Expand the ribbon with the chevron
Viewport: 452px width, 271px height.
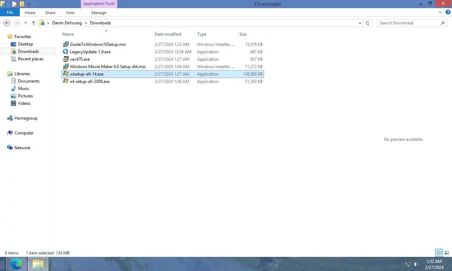click(x=440, y=12)
